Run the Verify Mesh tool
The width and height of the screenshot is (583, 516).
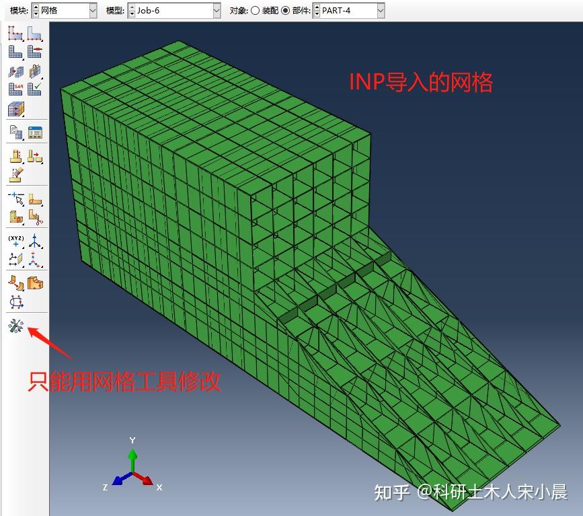point(34,89)
